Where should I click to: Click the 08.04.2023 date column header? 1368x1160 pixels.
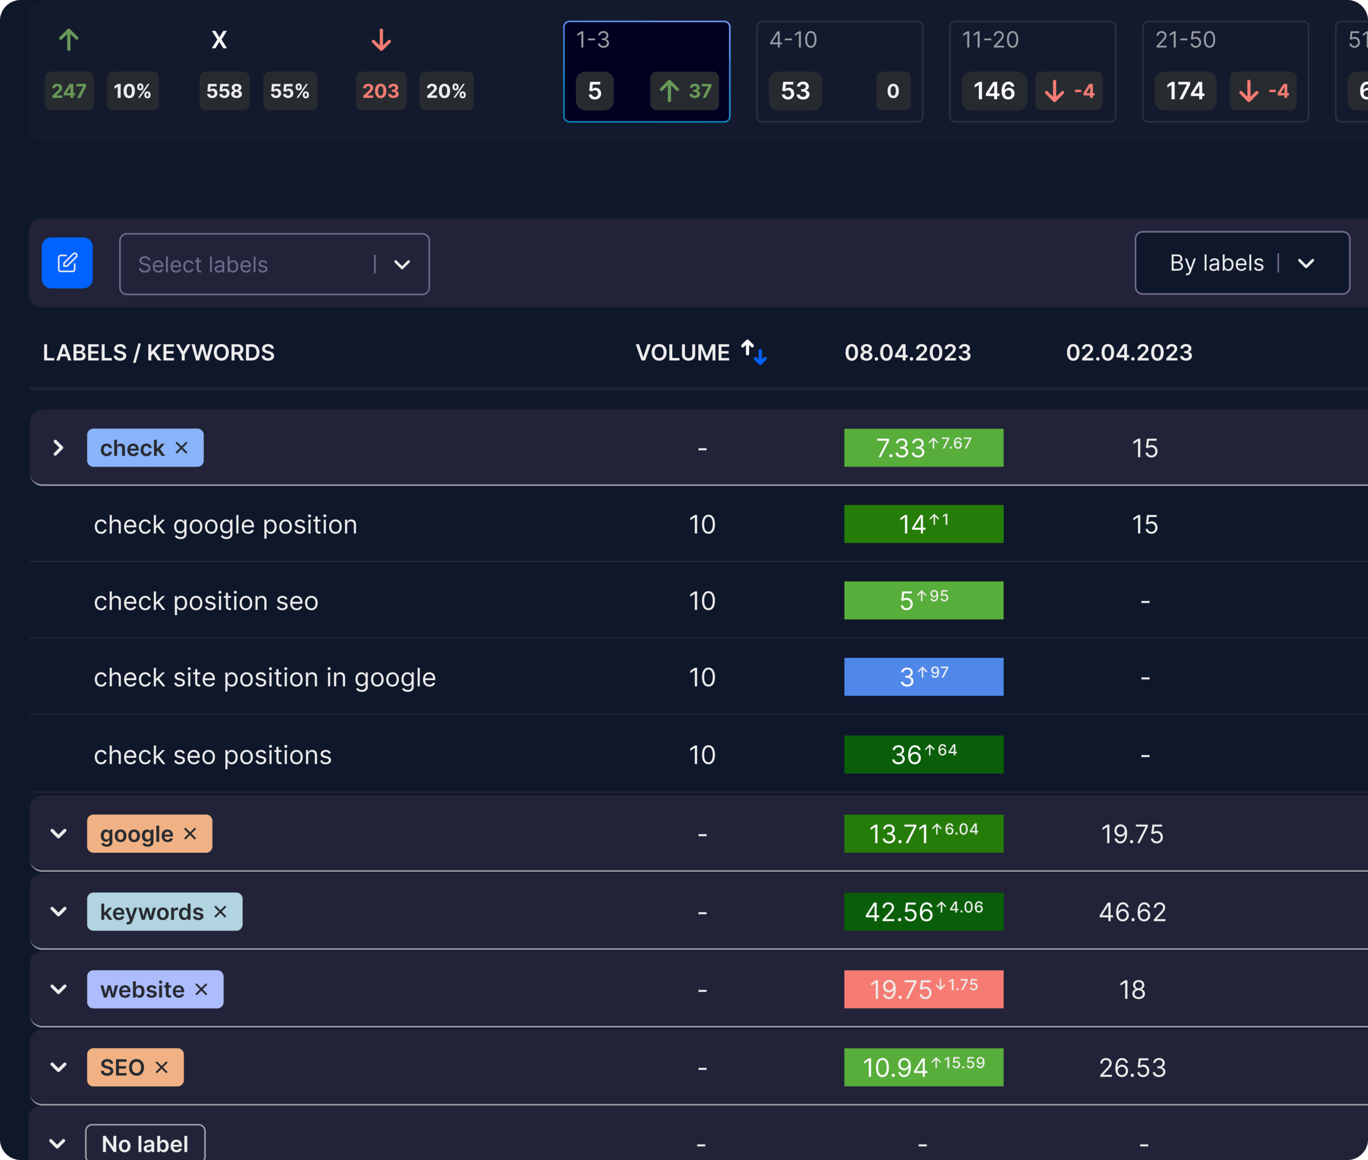[x=907, y=353]
